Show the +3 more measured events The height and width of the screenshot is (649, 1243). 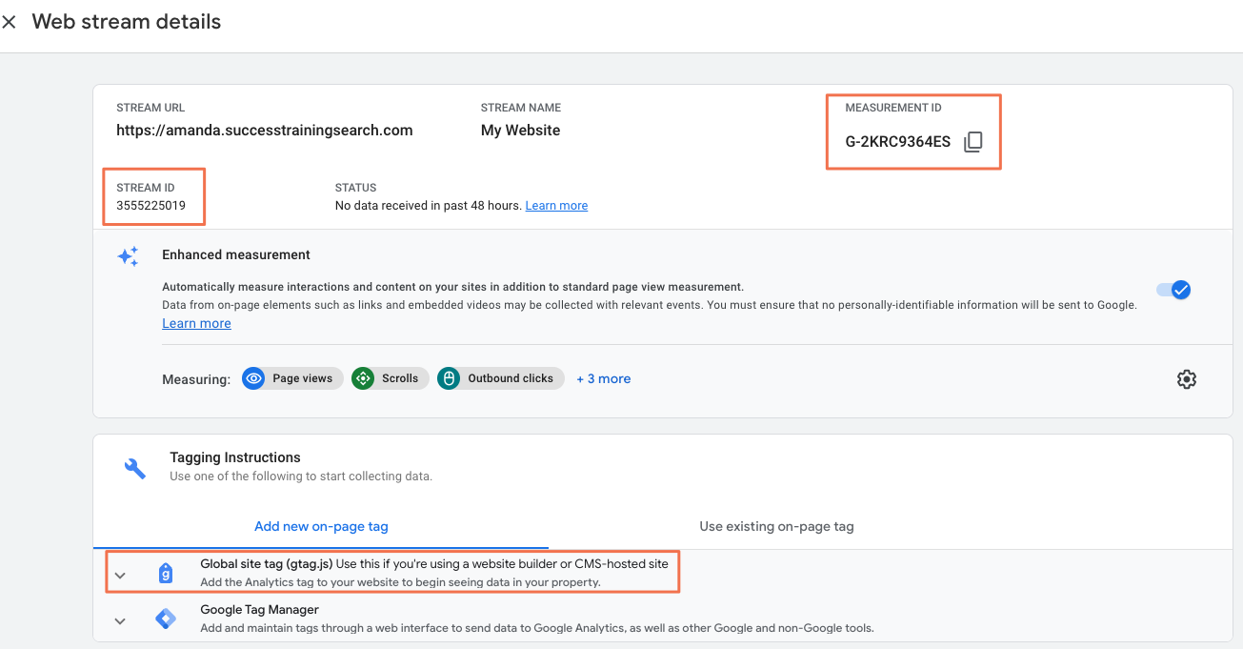click(604, 378)
